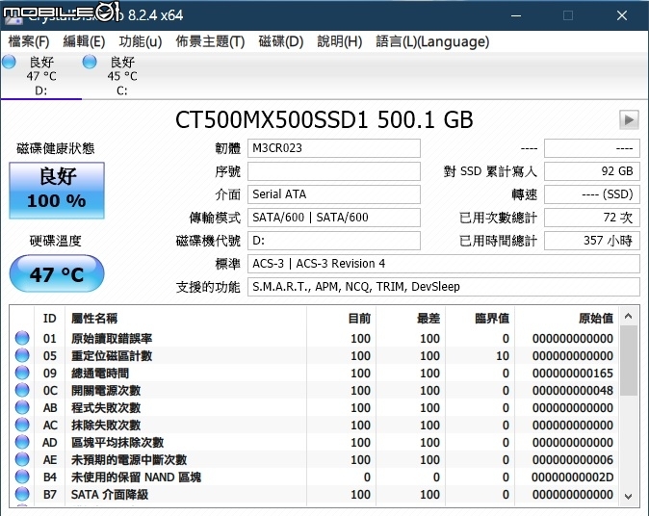Click the power on count value 72 次
The height and width of the screenshot is (516, 649).
coord(592,218)
